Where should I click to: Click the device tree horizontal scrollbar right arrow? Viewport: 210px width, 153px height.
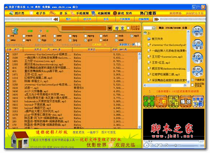tap(185, 85)
